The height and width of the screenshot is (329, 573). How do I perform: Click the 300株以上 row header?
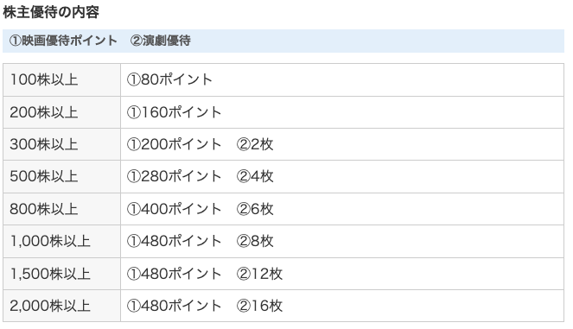click(61, 144)
